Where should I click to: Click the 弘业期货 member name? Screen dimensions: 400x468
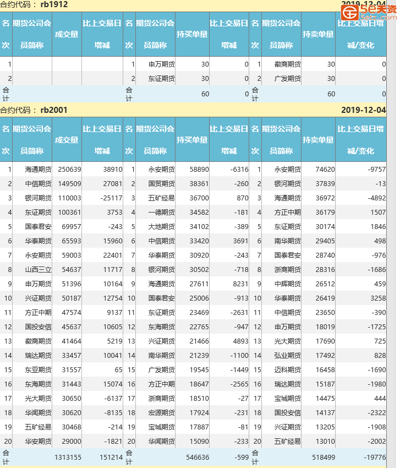[x=288, y=356]
